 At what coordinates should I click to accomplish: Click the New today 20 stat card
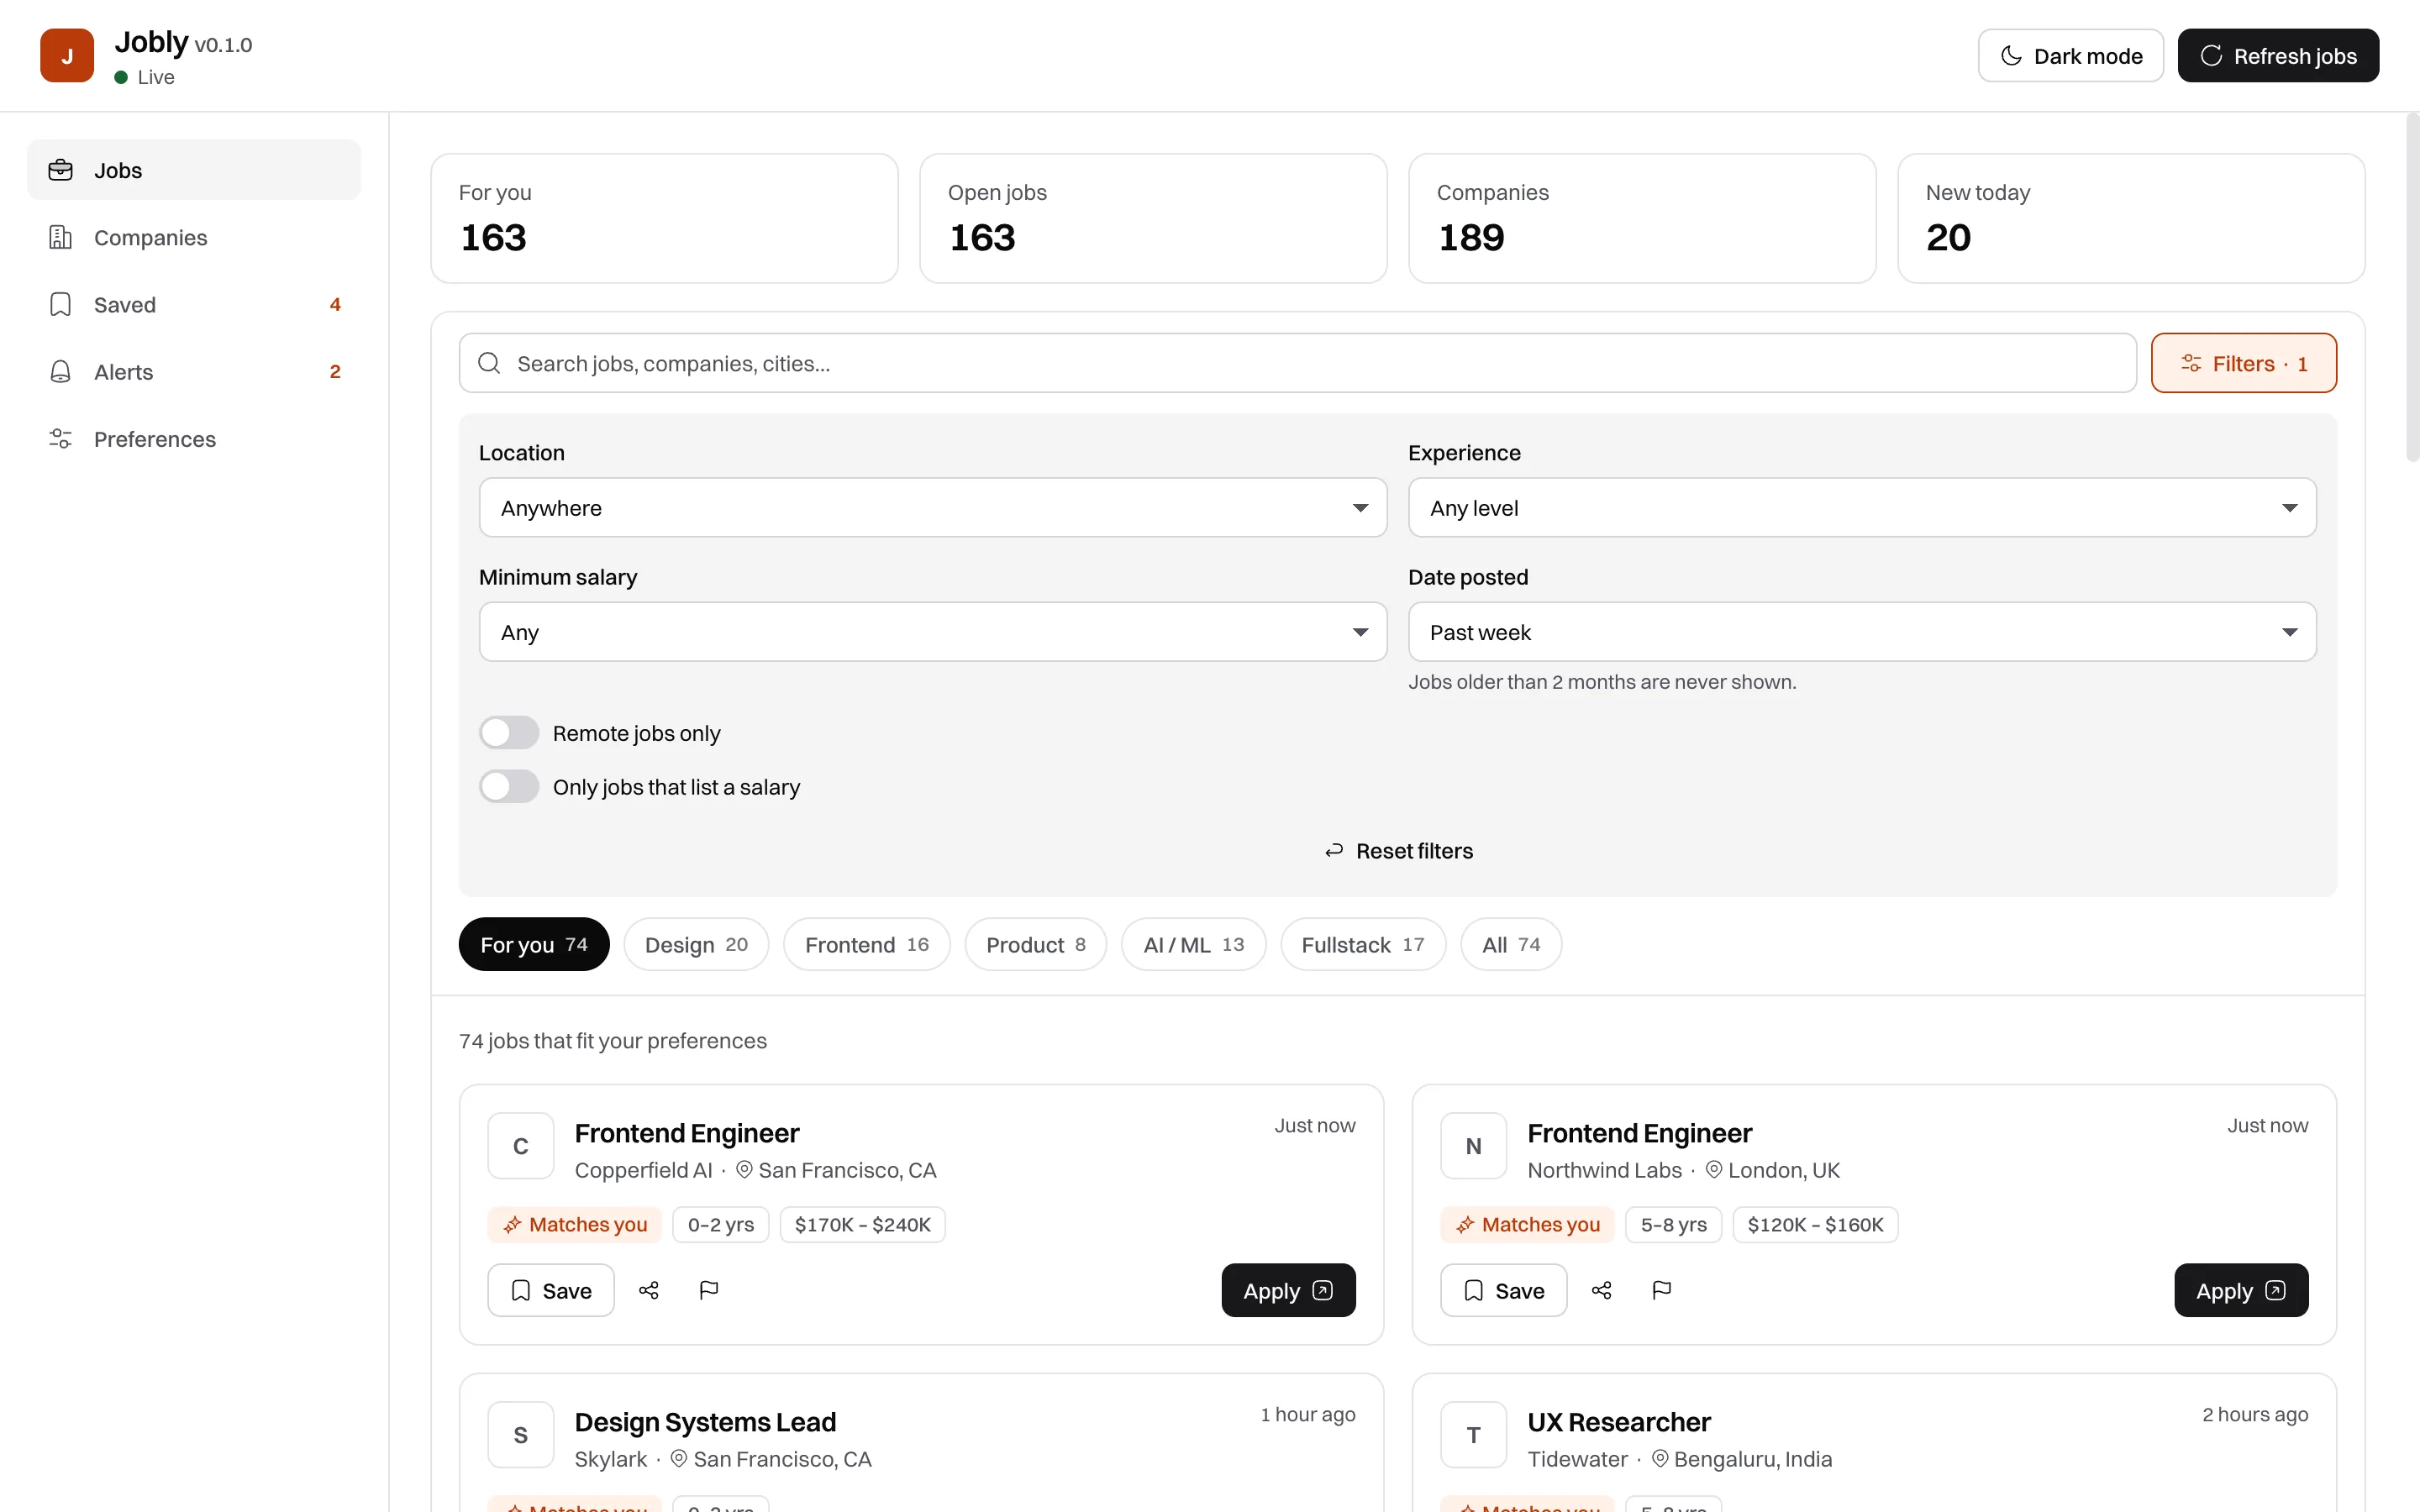(x=2131, y=218)
